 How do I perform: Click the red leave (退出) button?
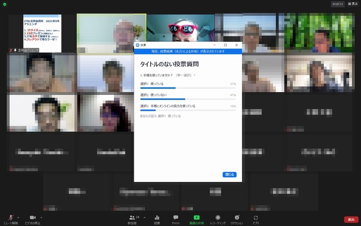click(x=350, y=219)
